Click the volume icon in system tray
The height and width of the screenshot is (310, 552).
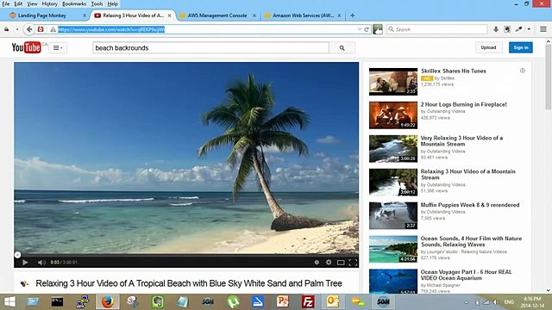tap(495, 302)
